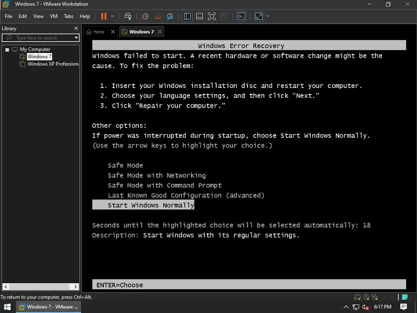Open the power options dropdown beside the pause button
This screenshot has height=313, width=417.
click(112, 16)
